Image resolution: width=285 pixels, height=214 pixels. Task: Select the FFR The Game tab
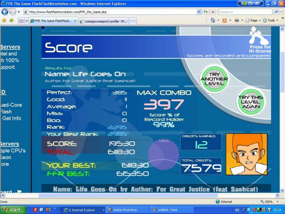[54, 21]
